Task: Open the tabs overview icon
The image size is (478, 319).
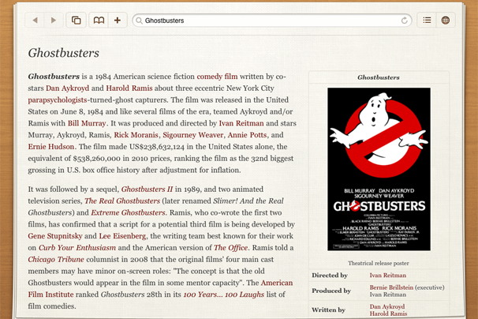Action: click(x=77, y=21)
